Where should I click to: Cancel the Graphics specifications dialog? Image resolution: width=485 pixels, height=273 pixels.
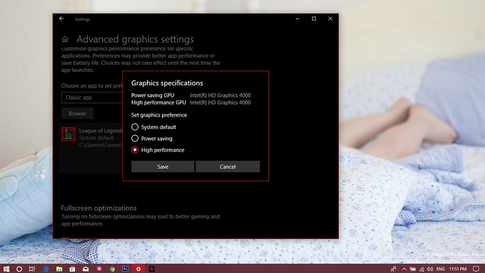point(228,166)
